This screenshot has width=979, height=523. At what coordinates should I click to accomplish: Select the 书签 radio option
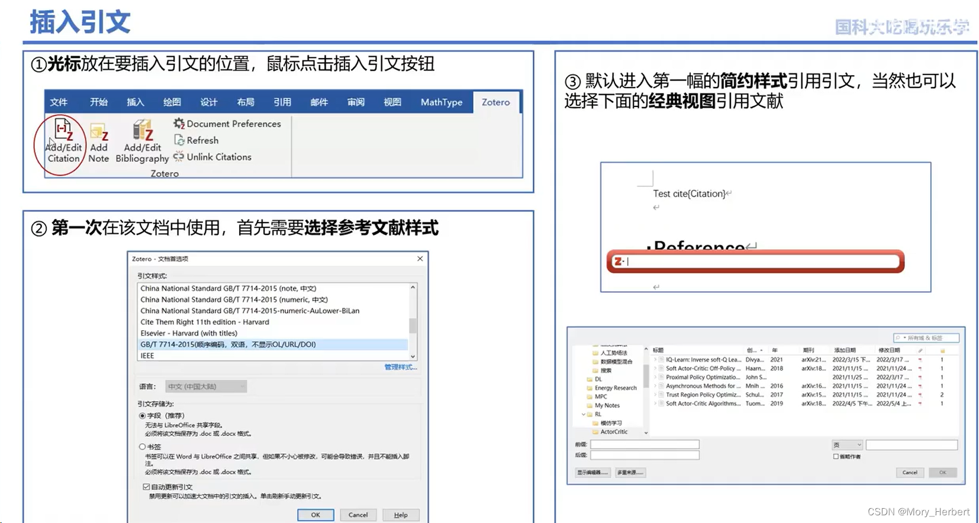click(x=142, y=447)
